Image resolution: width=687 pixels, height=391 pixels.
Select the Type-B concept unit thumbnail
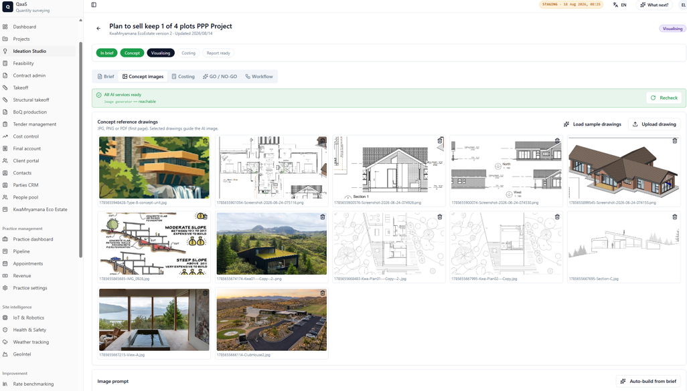tap(154, 168)
